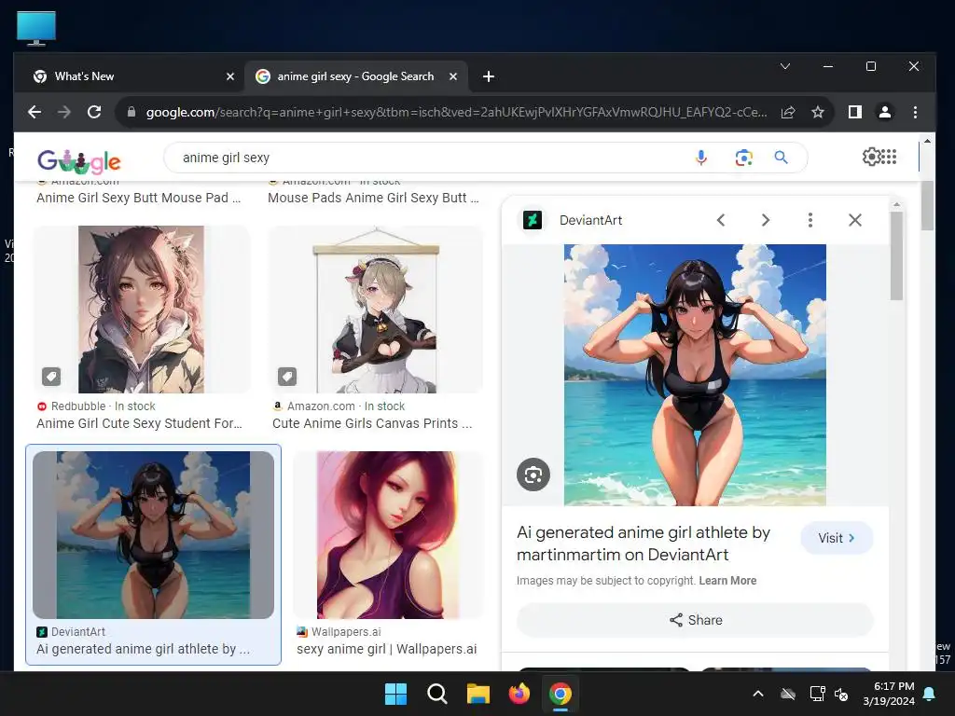Open Anime Girl Cute Sexy Student link
The image size is (955, 716).
(x=140, y=423)
